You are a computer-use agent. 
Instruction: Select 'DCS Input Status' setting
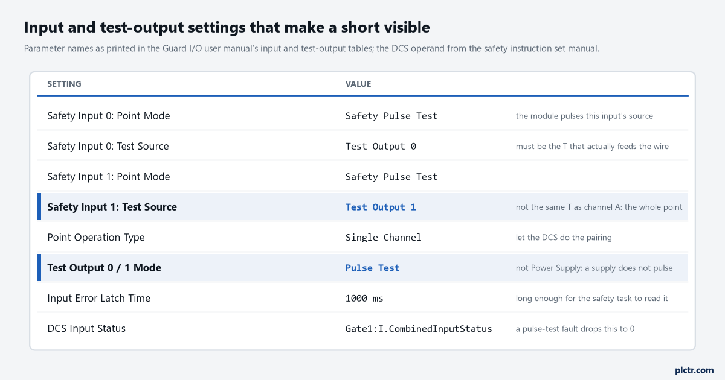pyautogui.click(x=86, y=328)
